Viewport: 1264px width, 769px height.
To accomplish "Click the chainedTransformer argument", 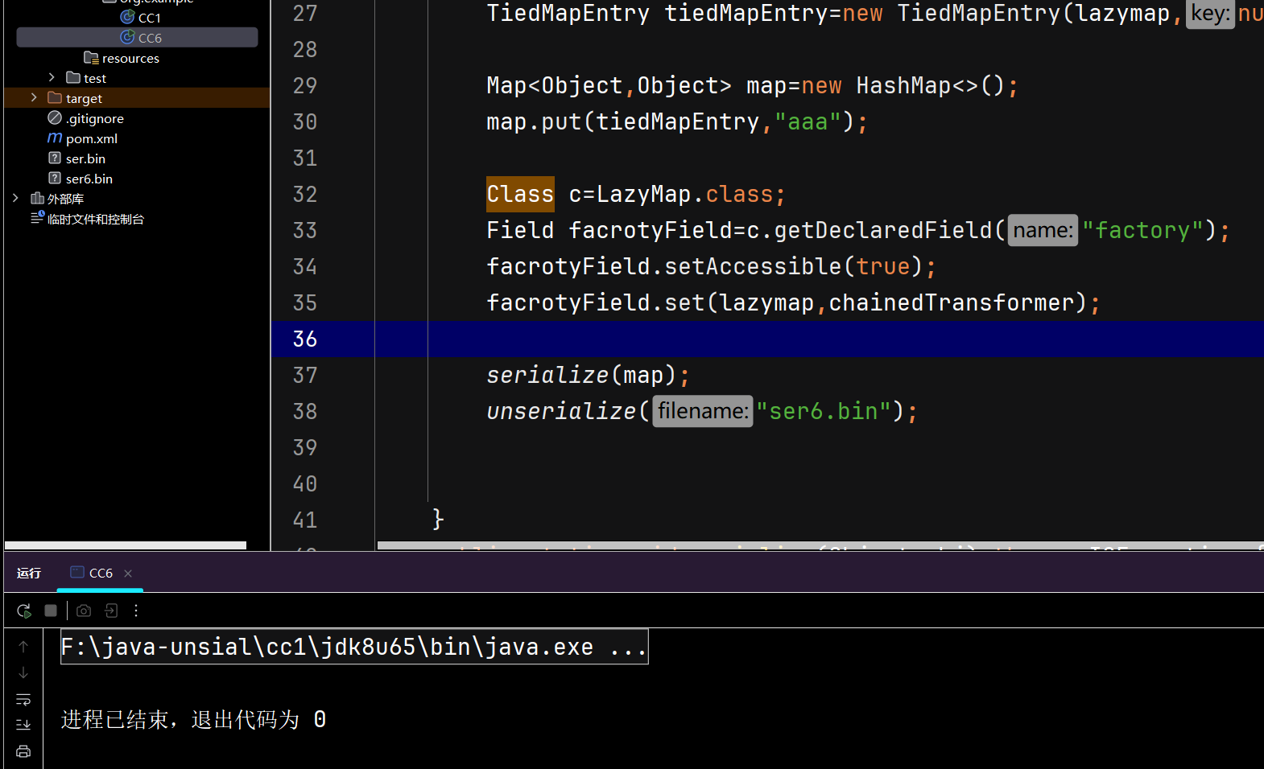I will coord(952,303).
